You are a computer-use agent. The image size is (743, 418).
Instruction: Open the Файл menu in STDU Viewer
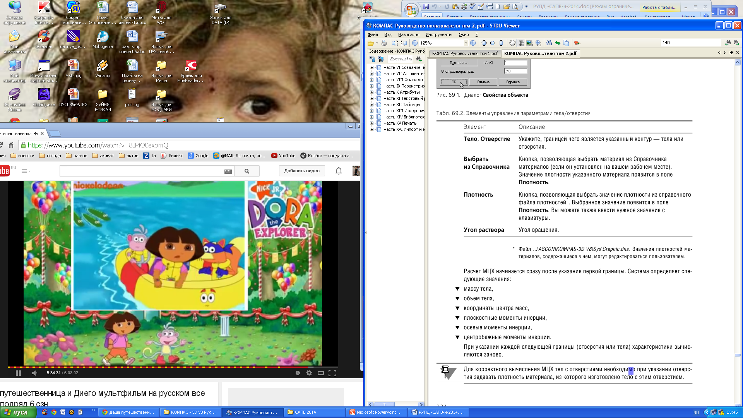[x=373, y=34]
